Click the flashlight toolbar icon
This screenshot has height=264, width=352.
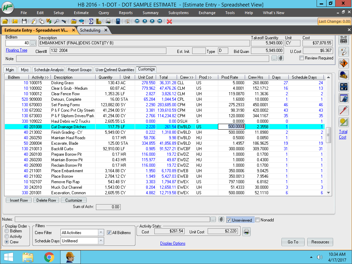pyautogui.click(x=64, y=21)
